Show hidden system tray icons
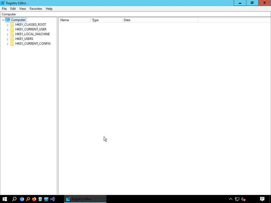This screenshot has width=271, height=203. (231, 199)
